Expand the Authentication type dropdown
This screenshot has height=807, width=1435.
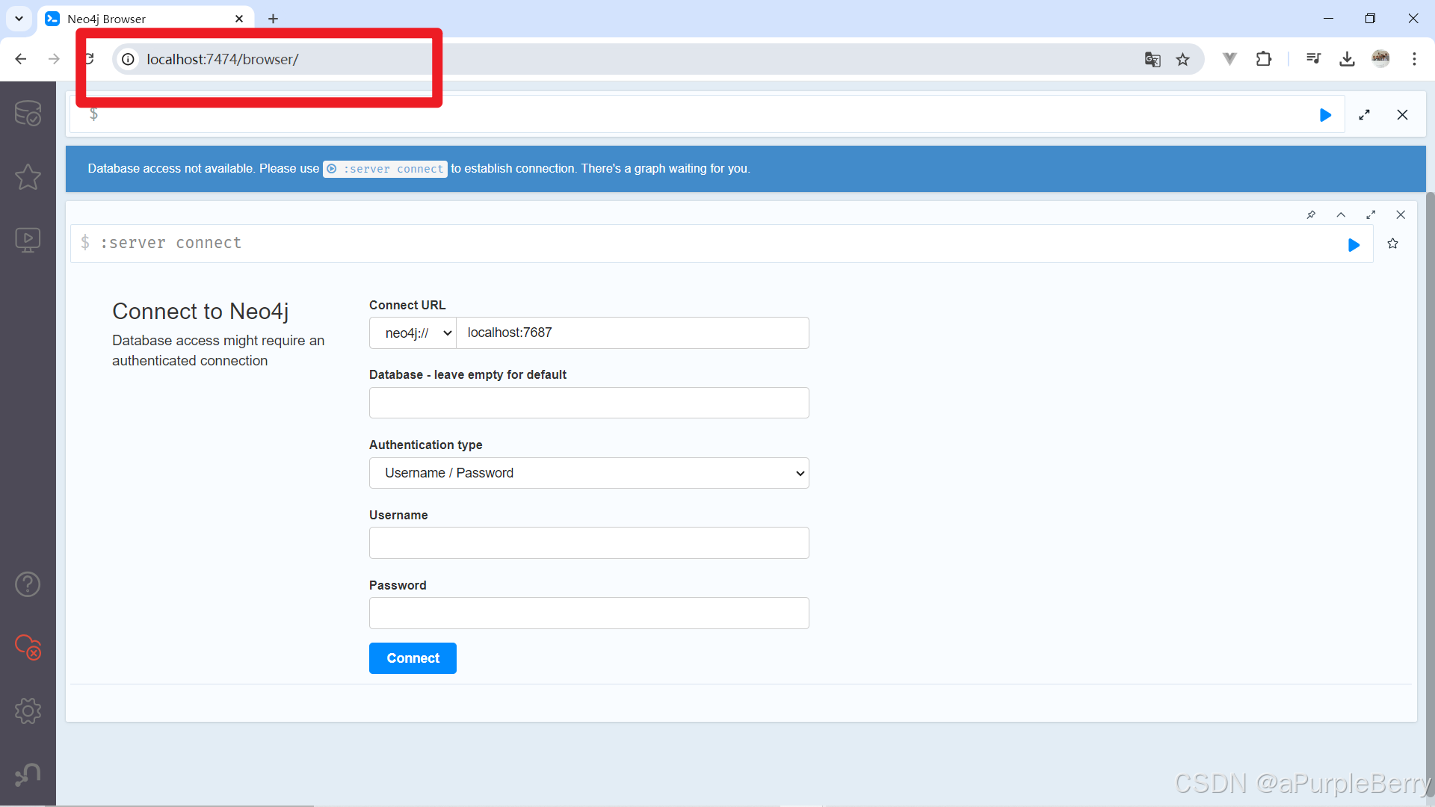(590, 473)
